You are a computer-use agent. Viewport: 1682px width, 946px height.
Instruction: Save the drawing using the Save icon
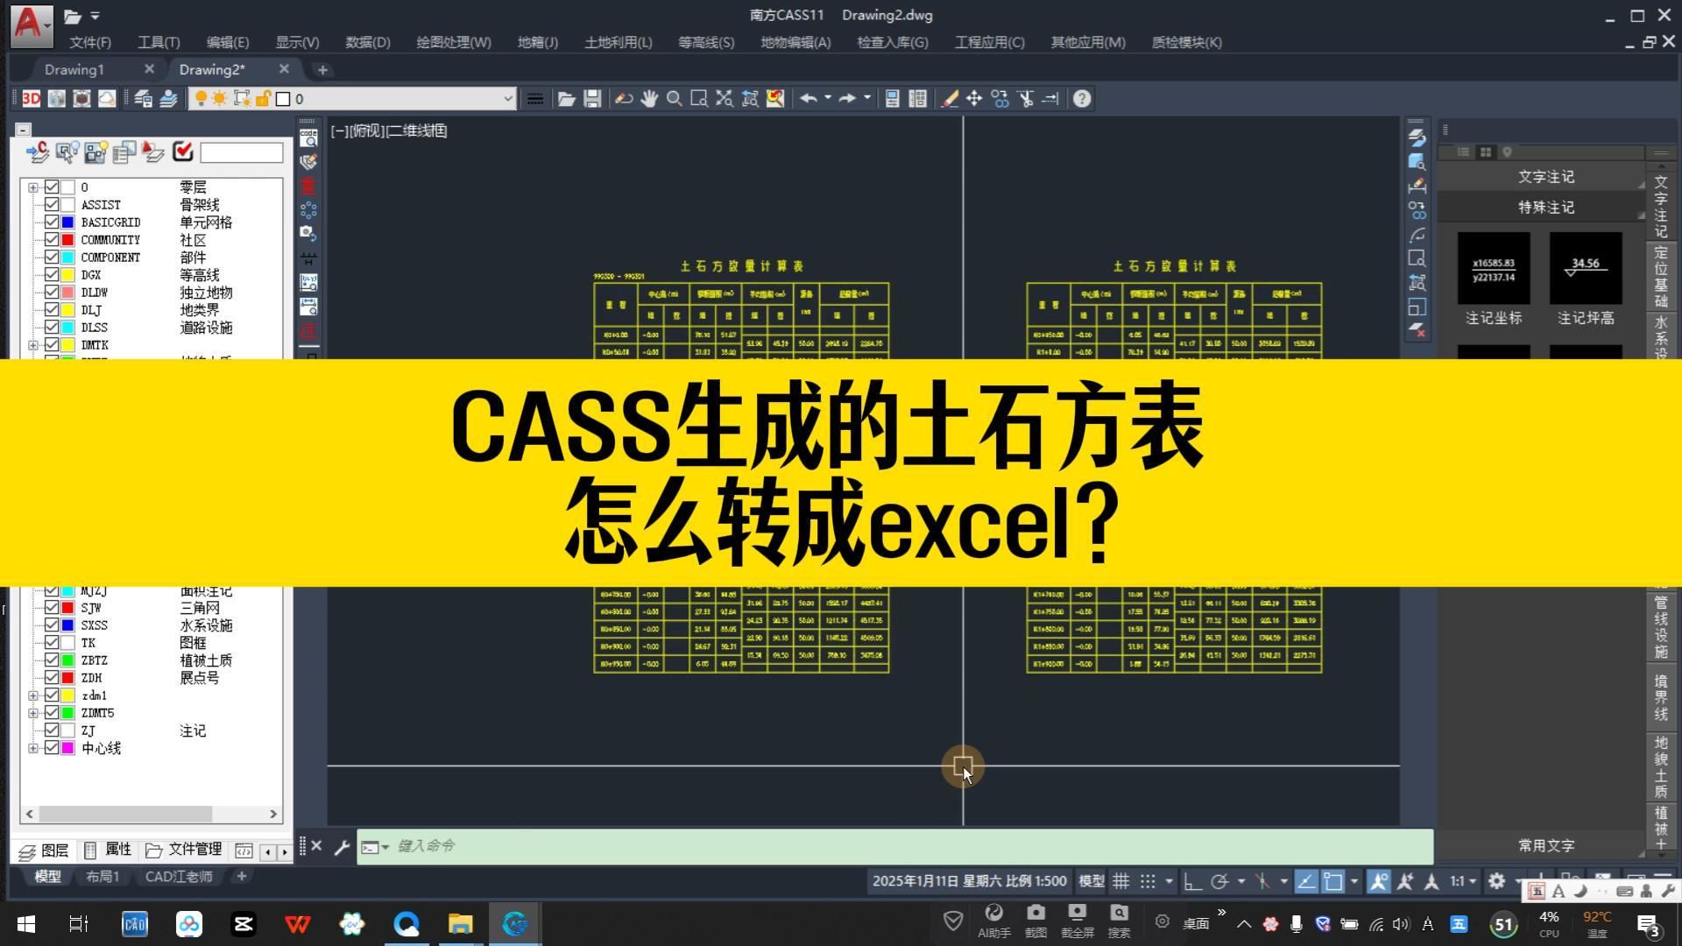(592, 98)
